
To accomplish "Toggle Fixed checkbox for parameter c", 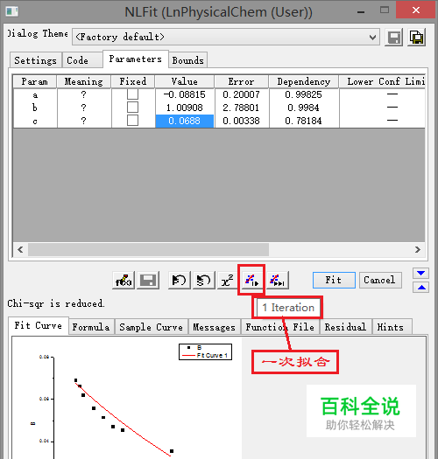I will [132, 121].
